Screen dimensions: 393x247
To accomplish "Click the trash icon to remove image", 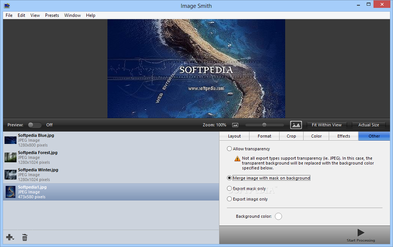I will pyautogui.click(x=24, y=237).
